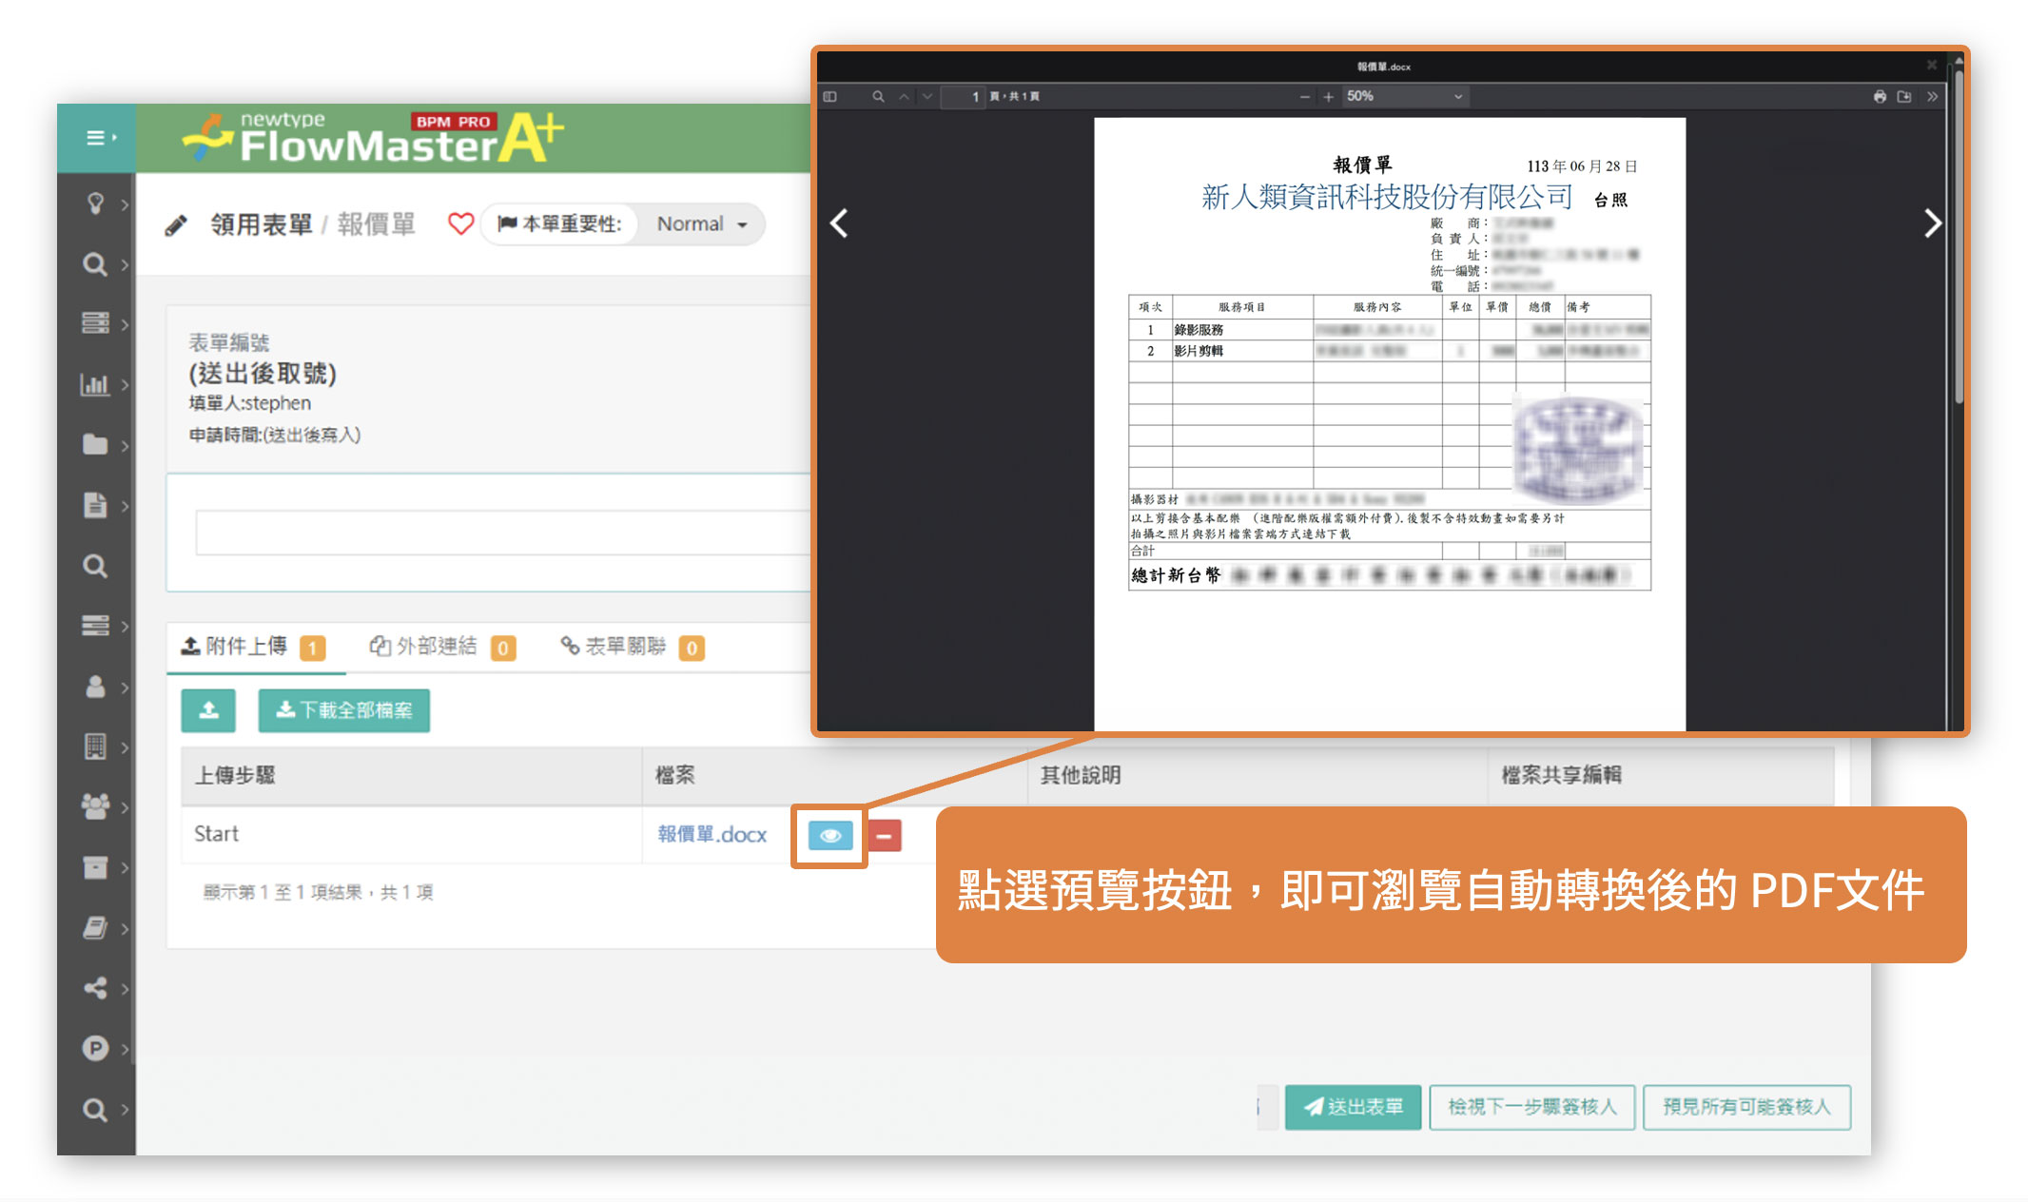Click 檢視下一步驟簽核人 button

1531,1107
